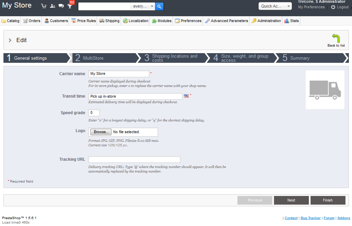Go to step 2 MultiStore tab
Screen dimensions: 352x226
coord(93,58)
